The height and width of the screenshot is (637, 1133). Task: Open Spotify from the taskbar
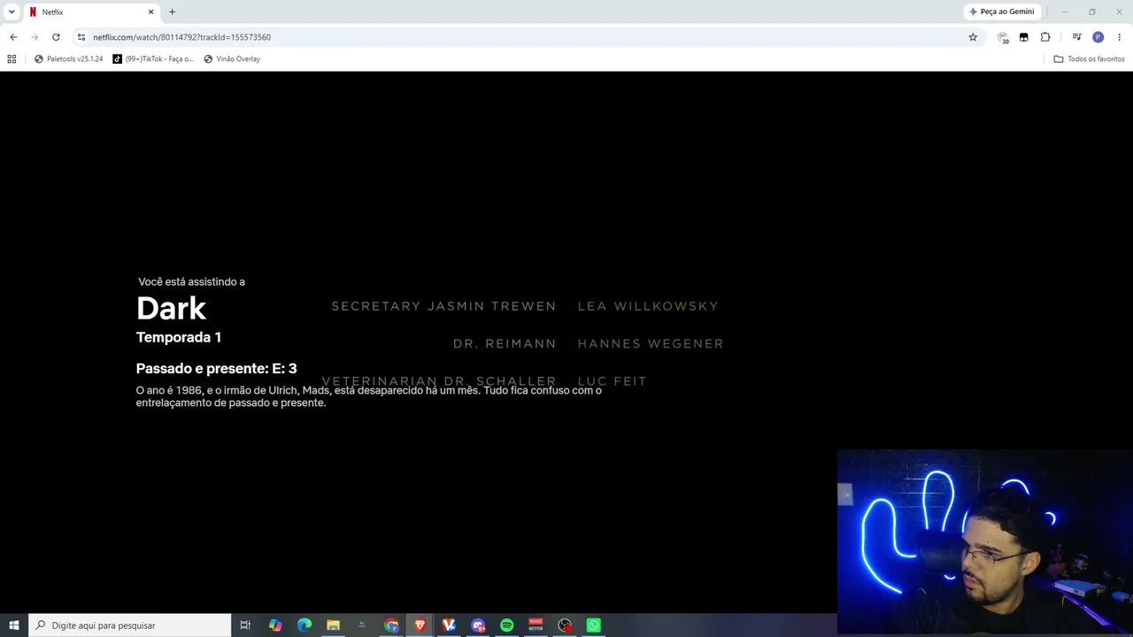(x=506, y=625)
